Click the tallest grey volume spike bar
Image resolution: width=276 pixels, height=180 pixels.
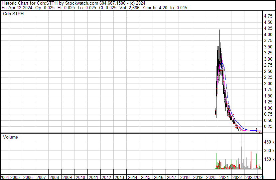[241, 151]
